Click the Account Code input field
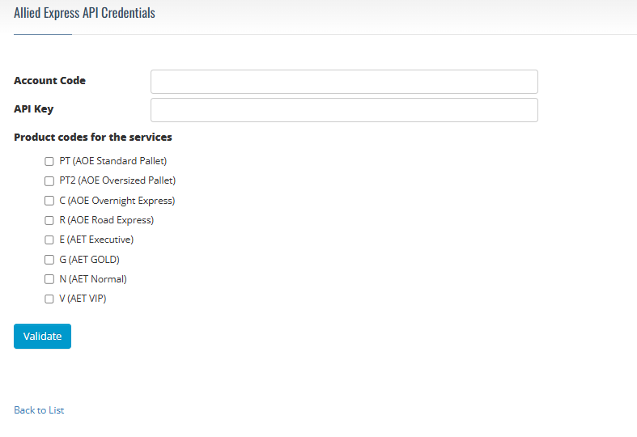The width and height of the screenshot is (637, 437). point(344,82)
